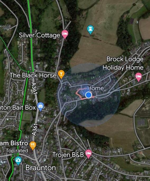Viewport: 150px width, 181px height.
Task: Open the camera photo spot pin
Action: click(x=18, y=160)
